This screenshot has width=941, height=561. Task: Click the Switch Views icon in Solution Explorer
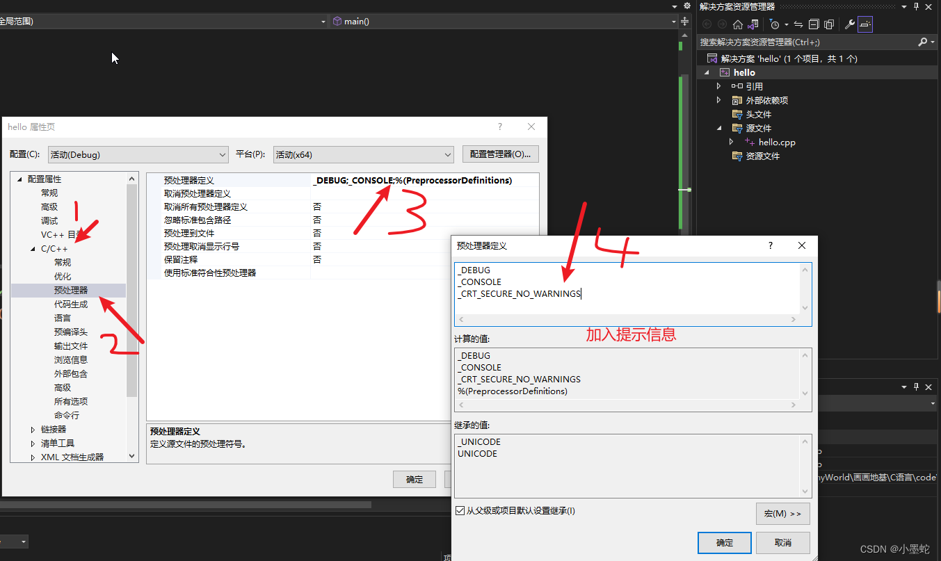[x=753, y=24]
